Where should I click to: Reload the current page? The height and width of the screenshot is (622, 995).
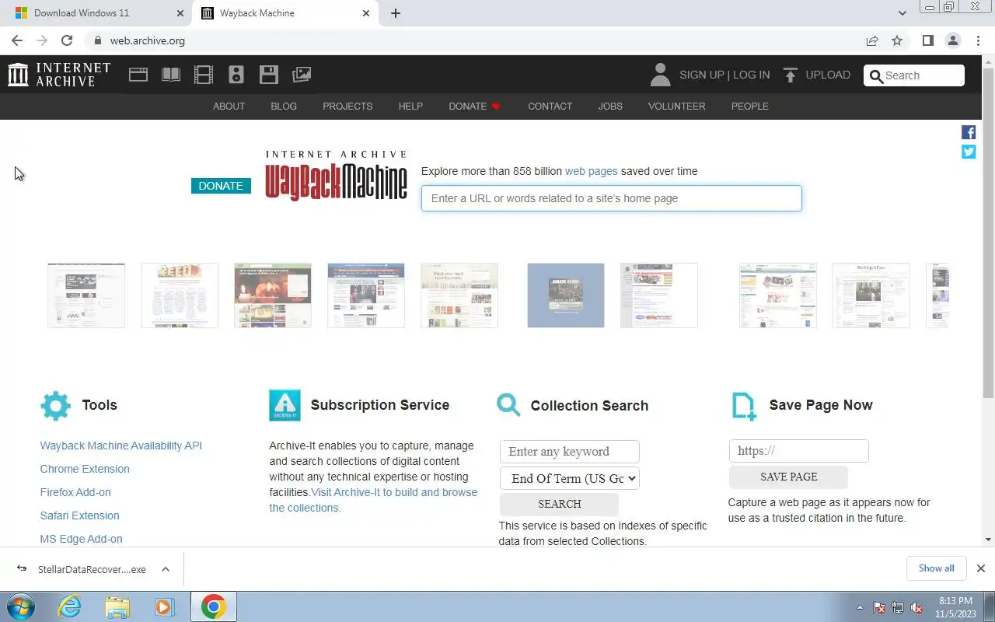pyautogui.click(x=67, y=40)
